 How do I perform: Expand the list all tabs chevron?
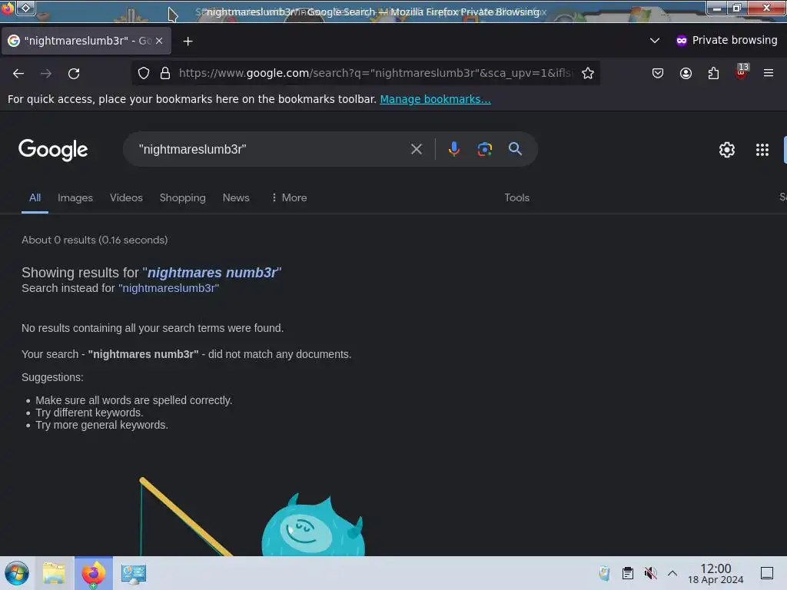655,40
